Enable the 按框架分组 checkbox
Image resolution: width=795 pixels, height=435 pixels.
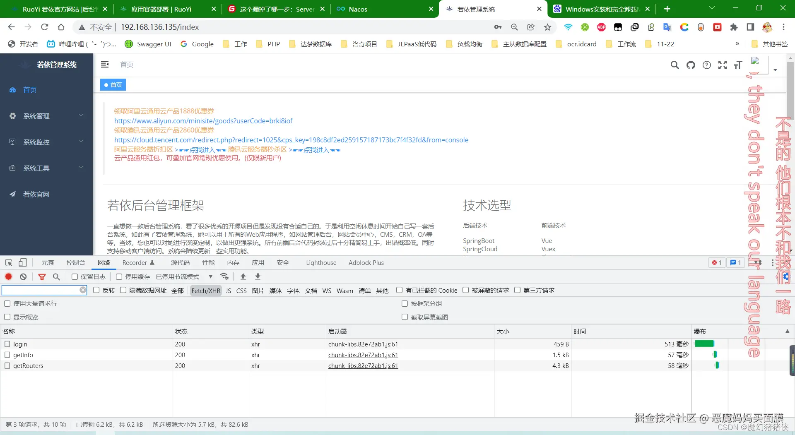tap(405, 303)
